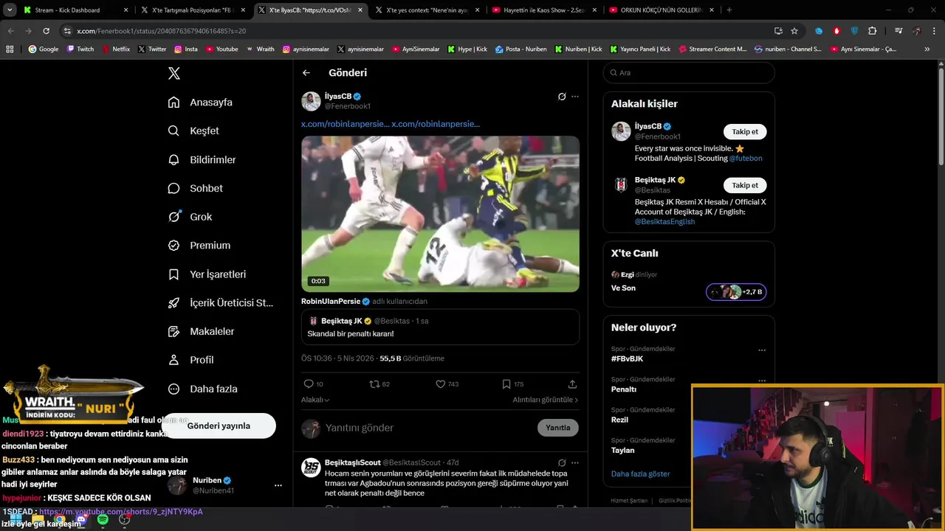Open Alıntıları görüntüle quotes view
This screenshot has width=945, height=531.
tap(546, 400)
